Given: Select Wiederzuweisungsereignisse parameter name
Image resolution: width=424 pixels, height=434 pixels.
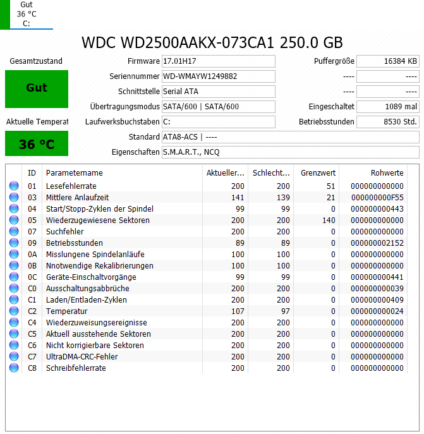Looking at the screenshot, I should (97, 322).
